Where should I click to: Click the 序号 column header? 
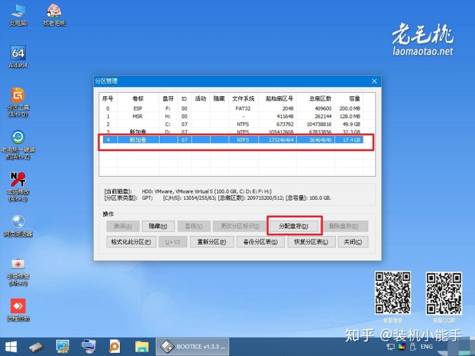coord(108,99)
